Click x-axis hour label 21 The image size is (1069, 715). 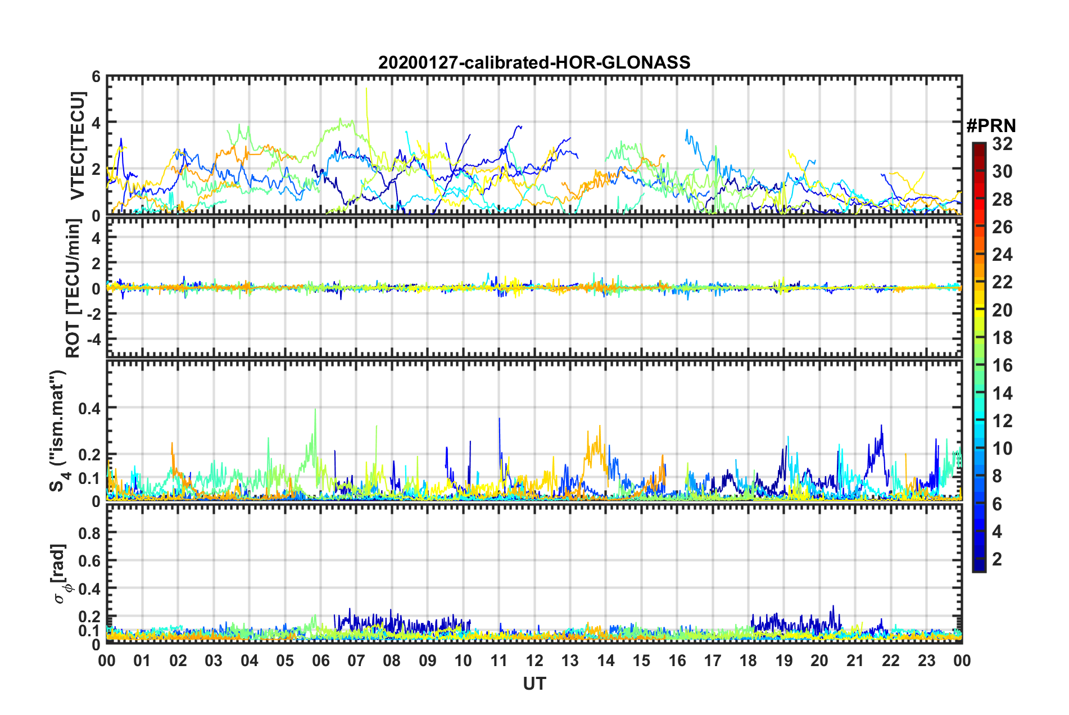click(x=855, y=660)
